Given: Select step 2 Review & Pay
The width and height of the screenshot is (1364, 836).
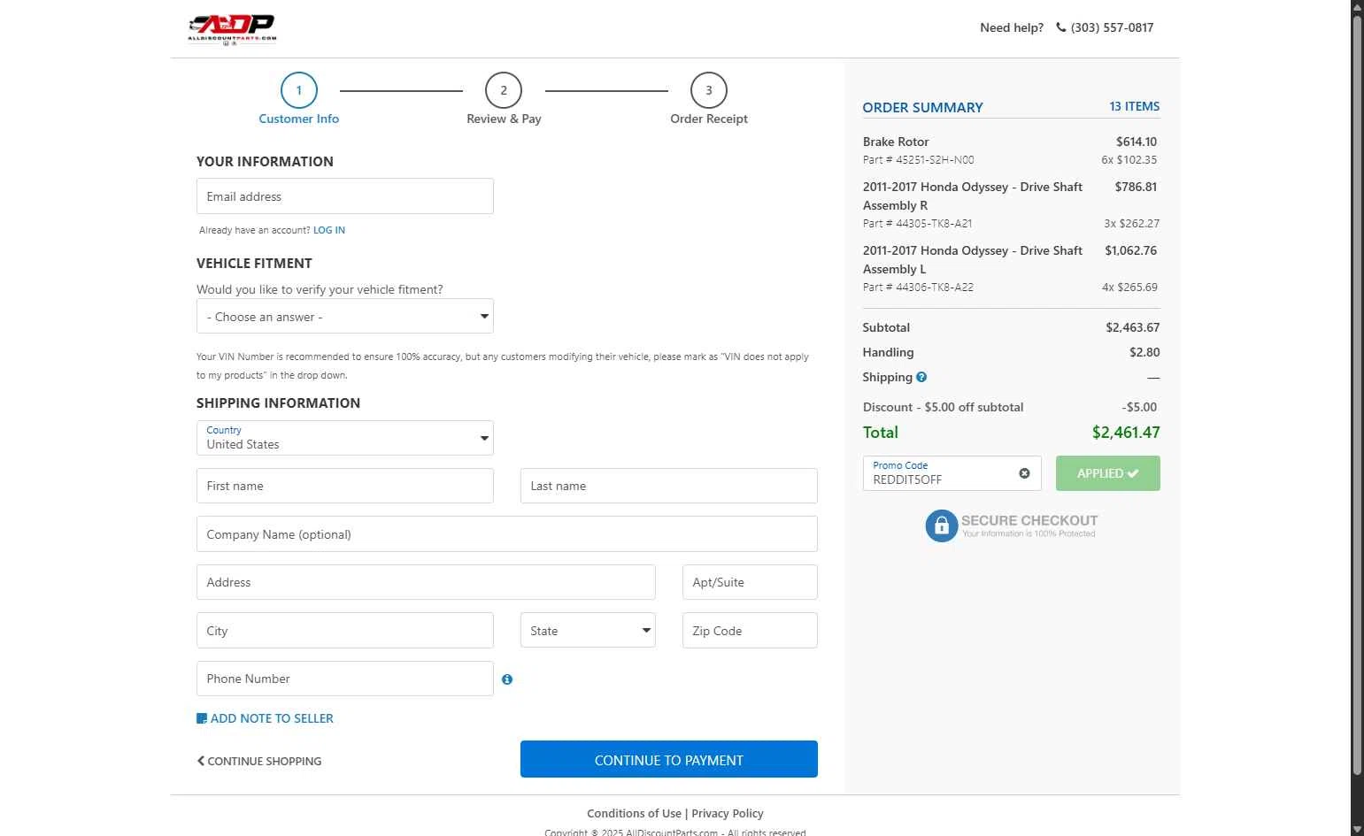Looking at the screenshot, I should pos(504,99).
